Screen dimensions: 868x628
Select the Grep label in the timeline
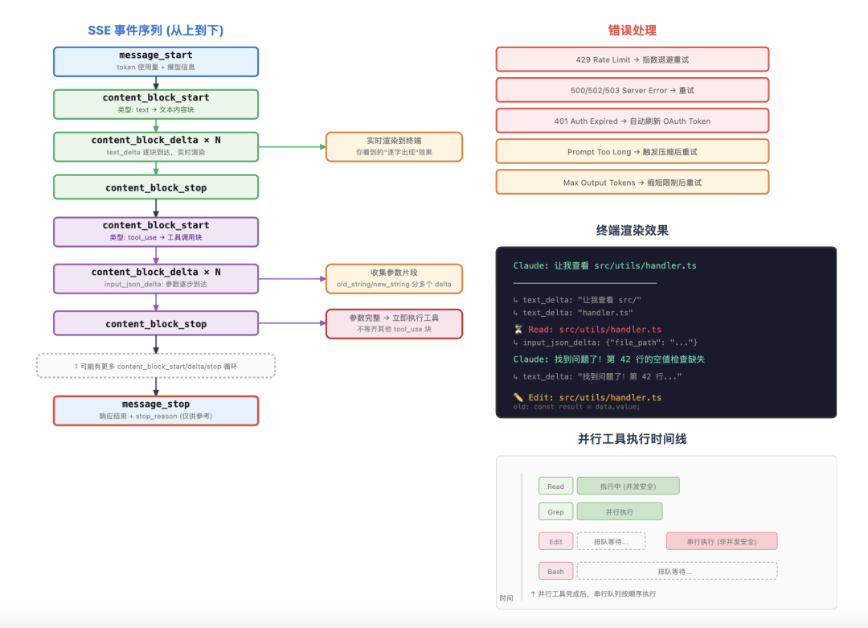pos(556,511)
